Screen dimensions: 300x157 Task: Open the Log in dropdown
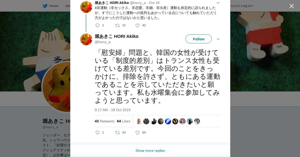coord(247,6)
